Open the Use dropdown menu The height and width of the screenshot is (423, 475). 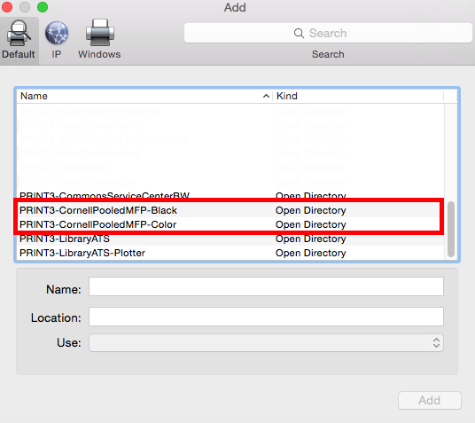pos(266,342)
